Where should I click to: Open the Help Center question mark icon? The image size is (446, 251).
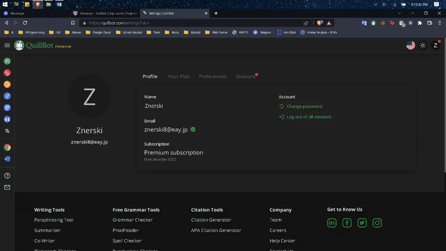tap(7, 176)
